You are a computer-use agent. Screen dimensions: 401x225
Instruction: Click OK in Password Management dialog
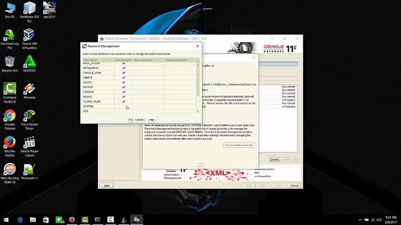tap(130, 119)
